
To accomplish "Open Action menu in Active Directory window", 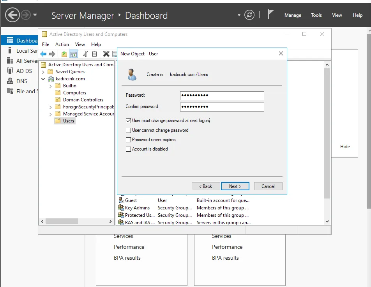I will tap(62, 44).
